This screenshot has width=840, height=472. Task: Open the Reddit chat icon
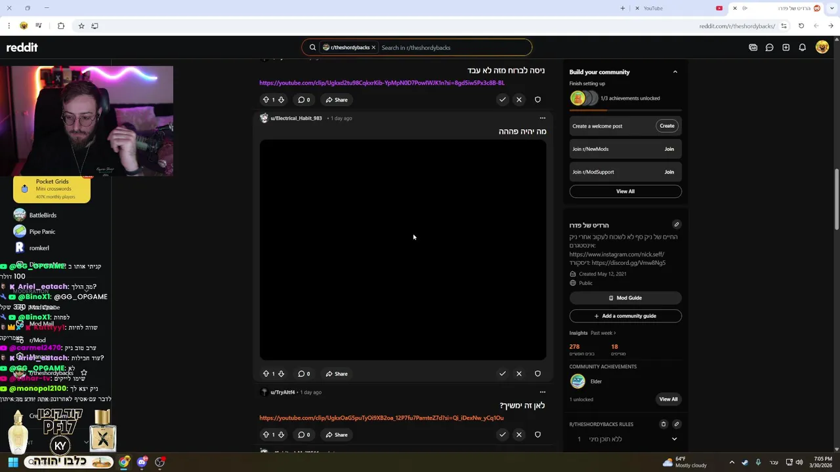coord(769,47)
